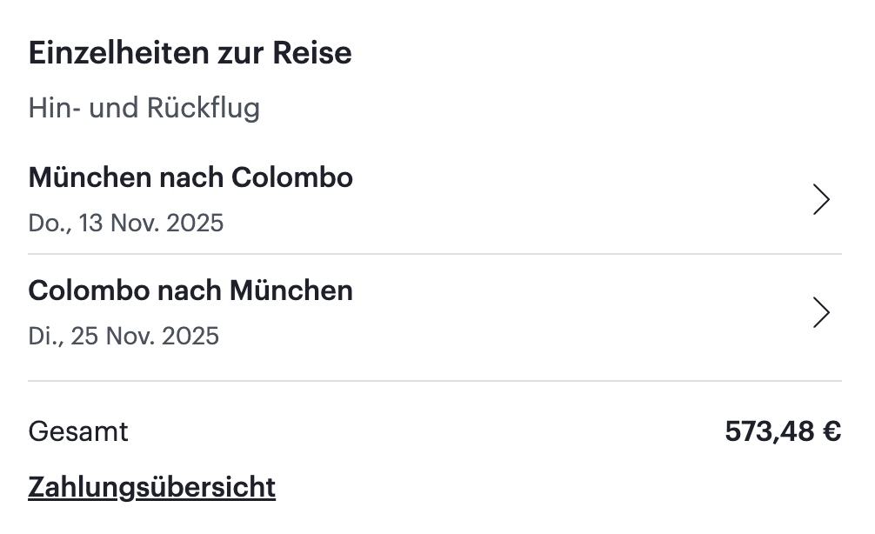Select the Colombo nach München title
The width and height of the screenshot is (875, 534).
click(x=190, y=290)
